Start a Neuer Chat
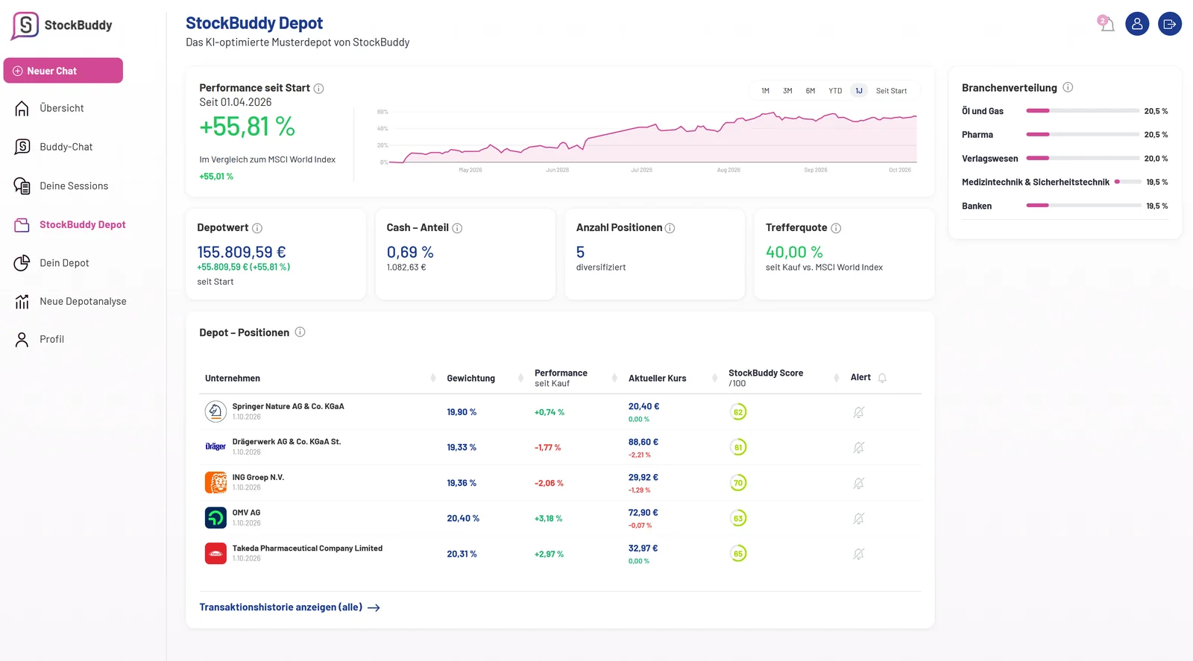The image size is (1193, 661). (x=63, y=71)
